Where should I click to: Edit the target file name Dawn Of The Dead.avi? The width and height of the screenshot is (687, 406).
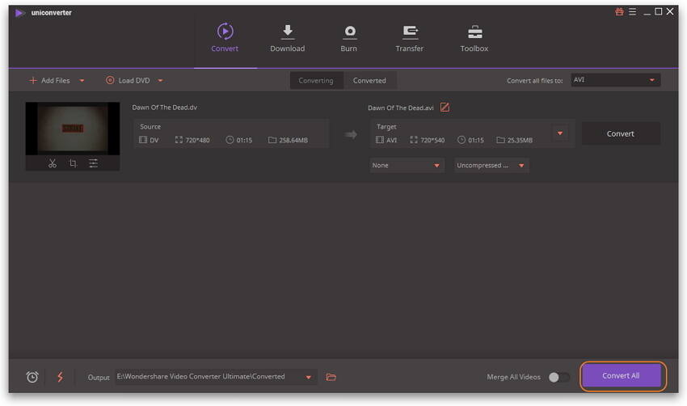pos(445,108)
